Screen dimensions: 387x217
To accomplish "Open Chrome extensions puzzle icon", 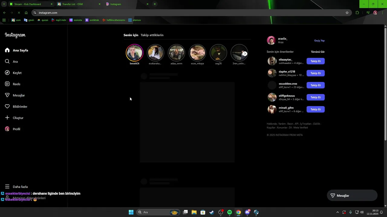I will tap(357, 13).
